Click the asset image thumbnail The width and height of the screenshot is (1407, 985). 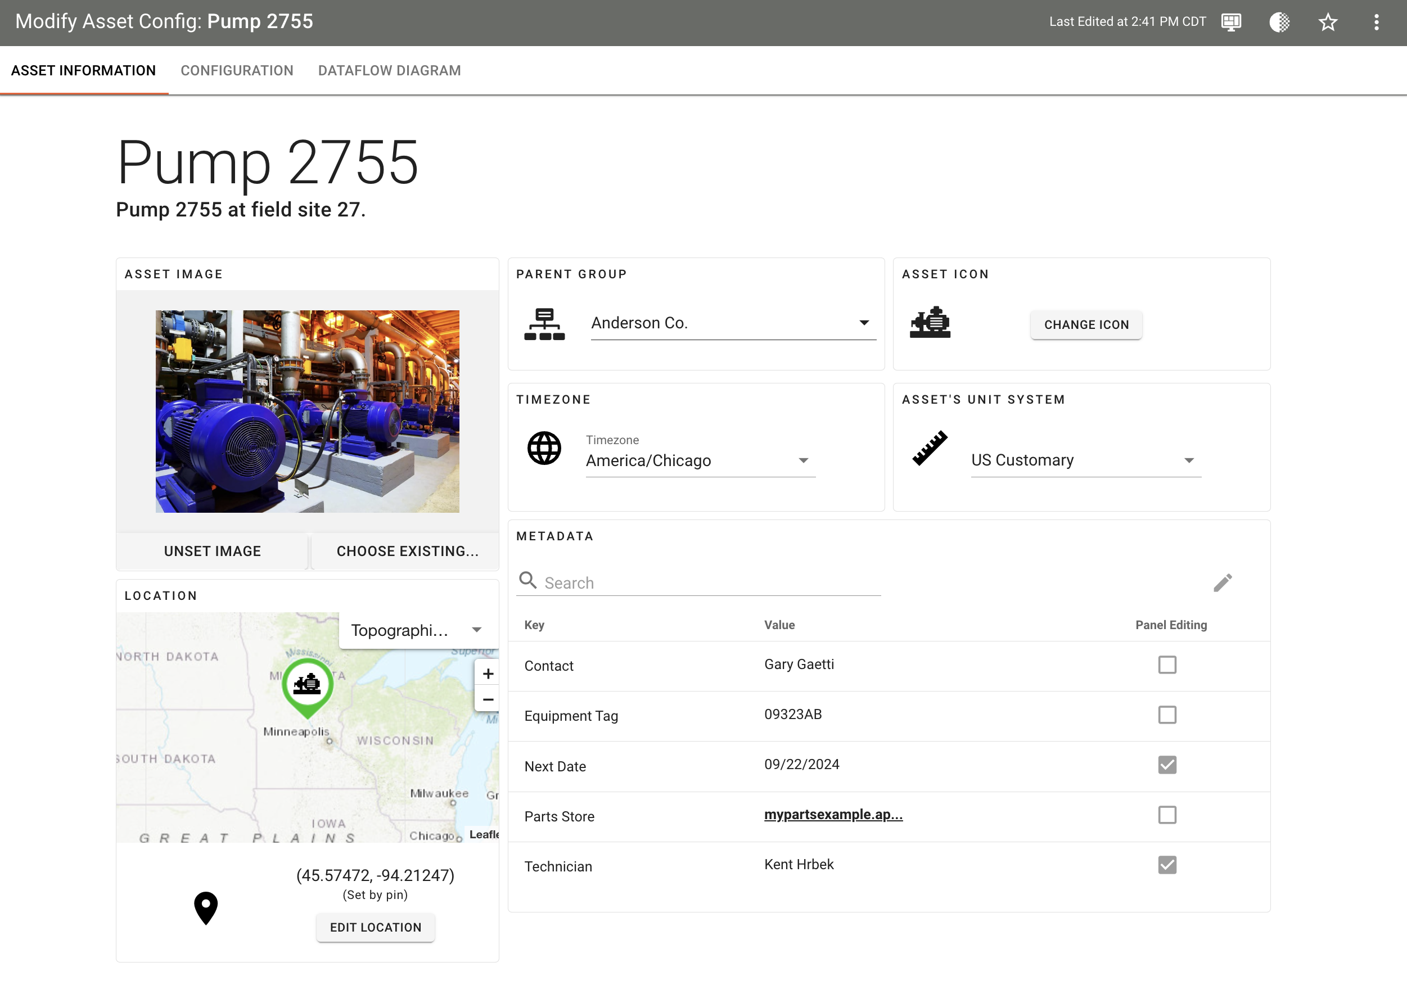tap(307, 410)
